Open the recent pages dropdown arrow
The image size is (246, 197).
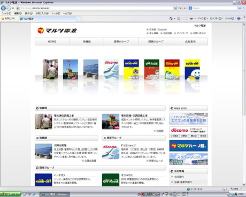point(13,8)
